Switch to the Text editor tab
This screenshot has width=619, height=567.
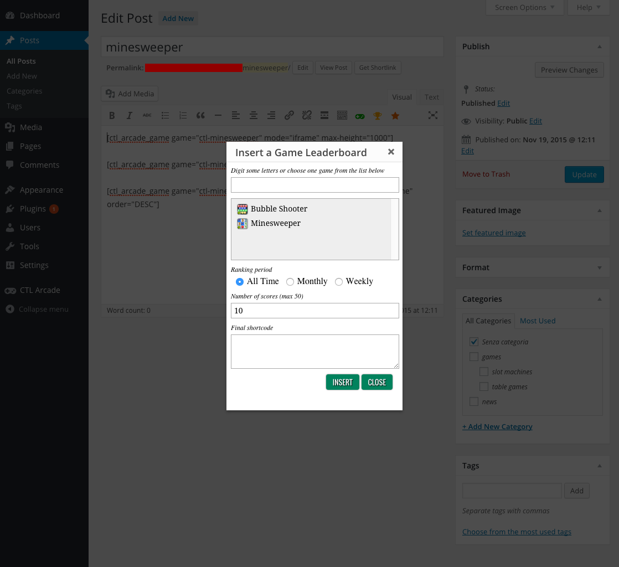[x=431, y=97]
